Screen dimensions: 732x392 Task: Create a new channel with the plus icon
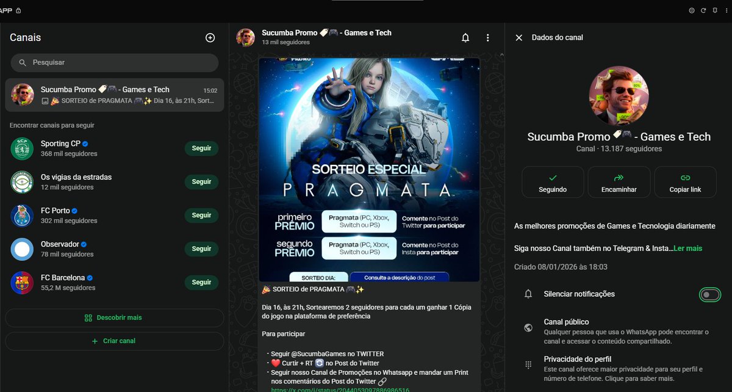pos(210,38)
